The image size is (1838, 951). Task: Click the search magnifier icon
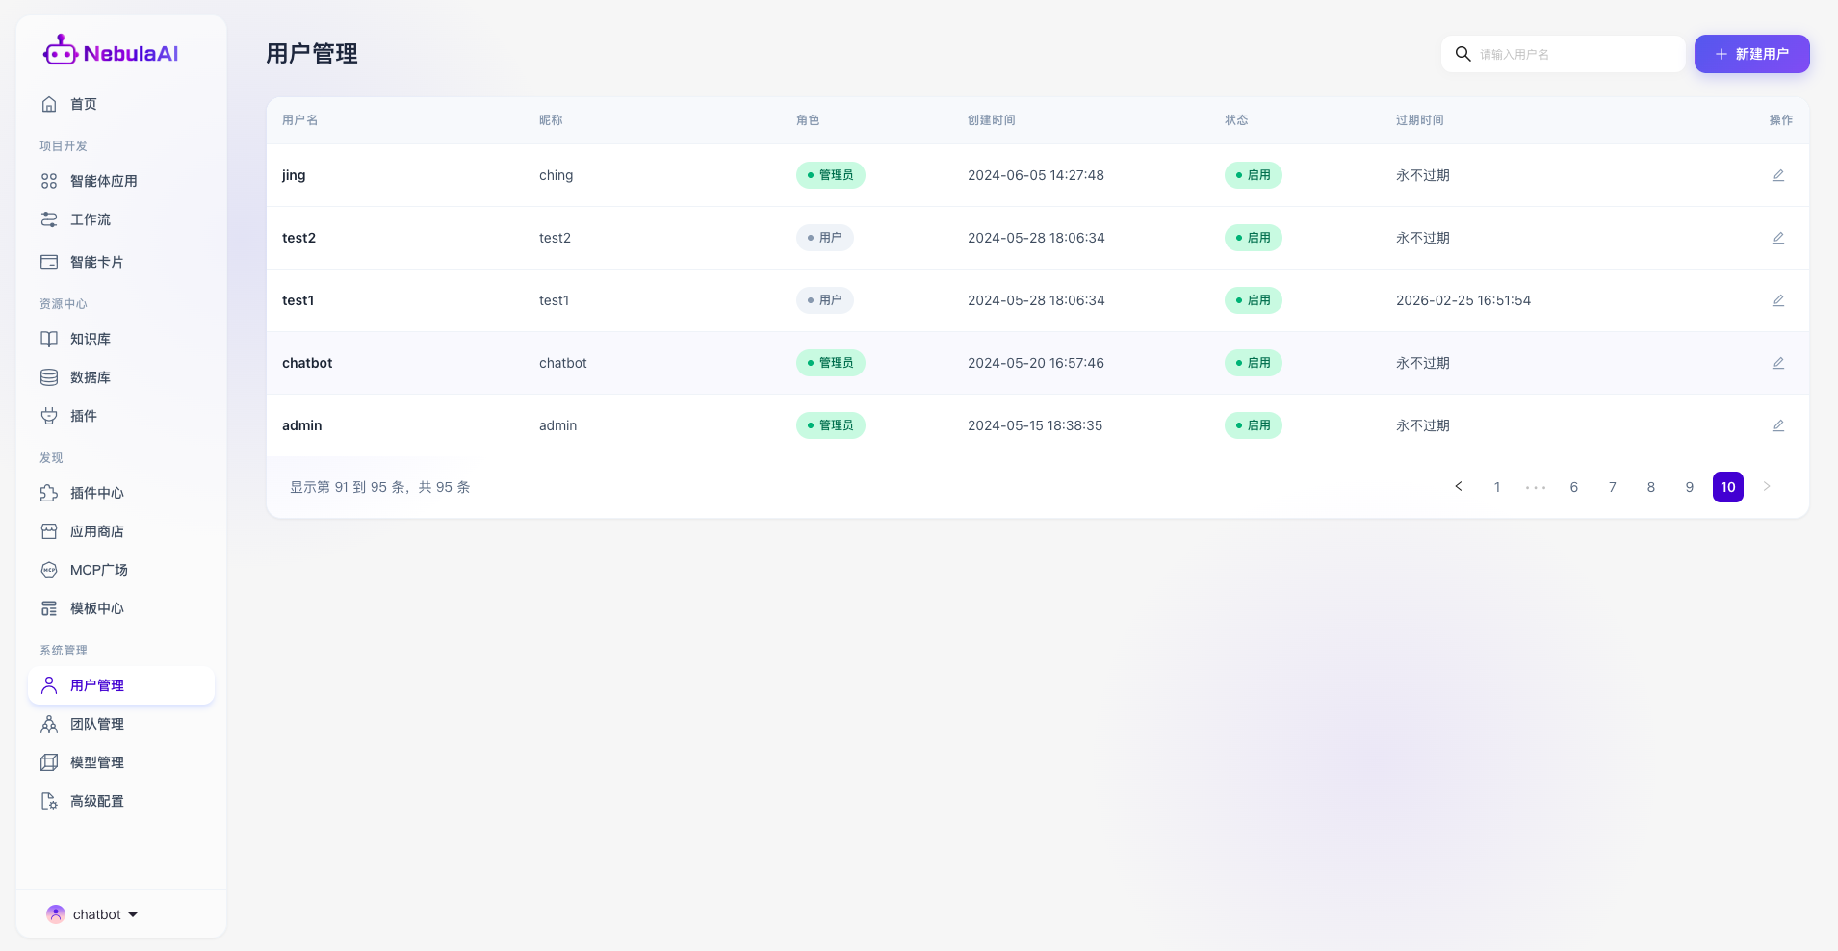[1463, 54]
